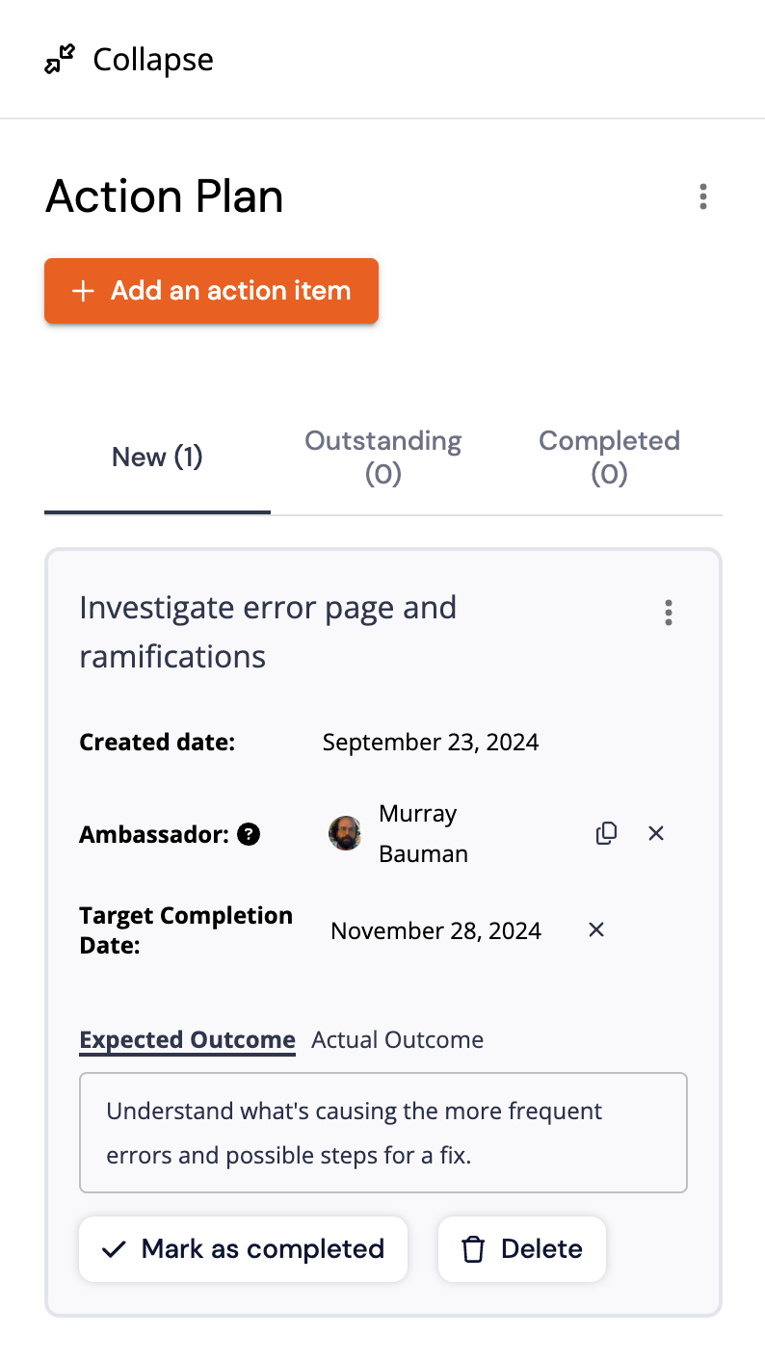The image size is (765, 1360).
Task: Clear the Target Completion Date with X
Action: [596, 929]
